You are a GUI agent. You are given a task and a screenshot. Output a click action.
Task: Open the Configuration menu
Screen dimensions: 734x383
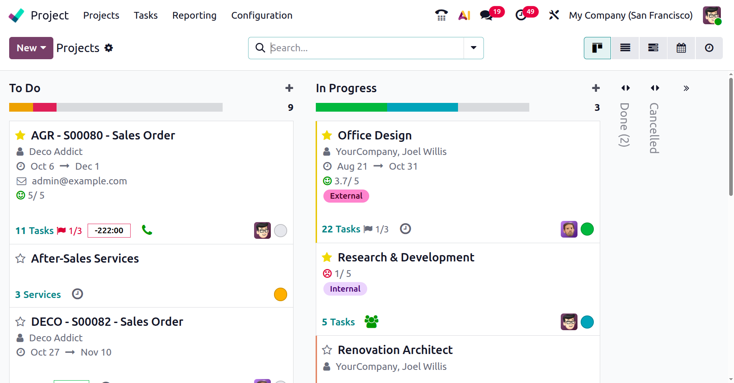[x=262, y=15]
